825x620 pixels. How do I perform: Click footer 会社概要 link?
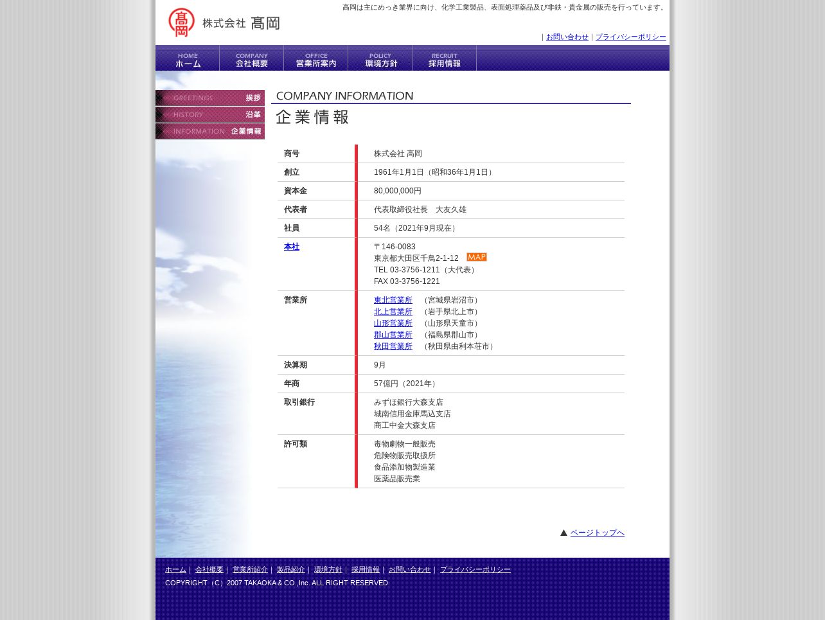[x=209, y=570]
